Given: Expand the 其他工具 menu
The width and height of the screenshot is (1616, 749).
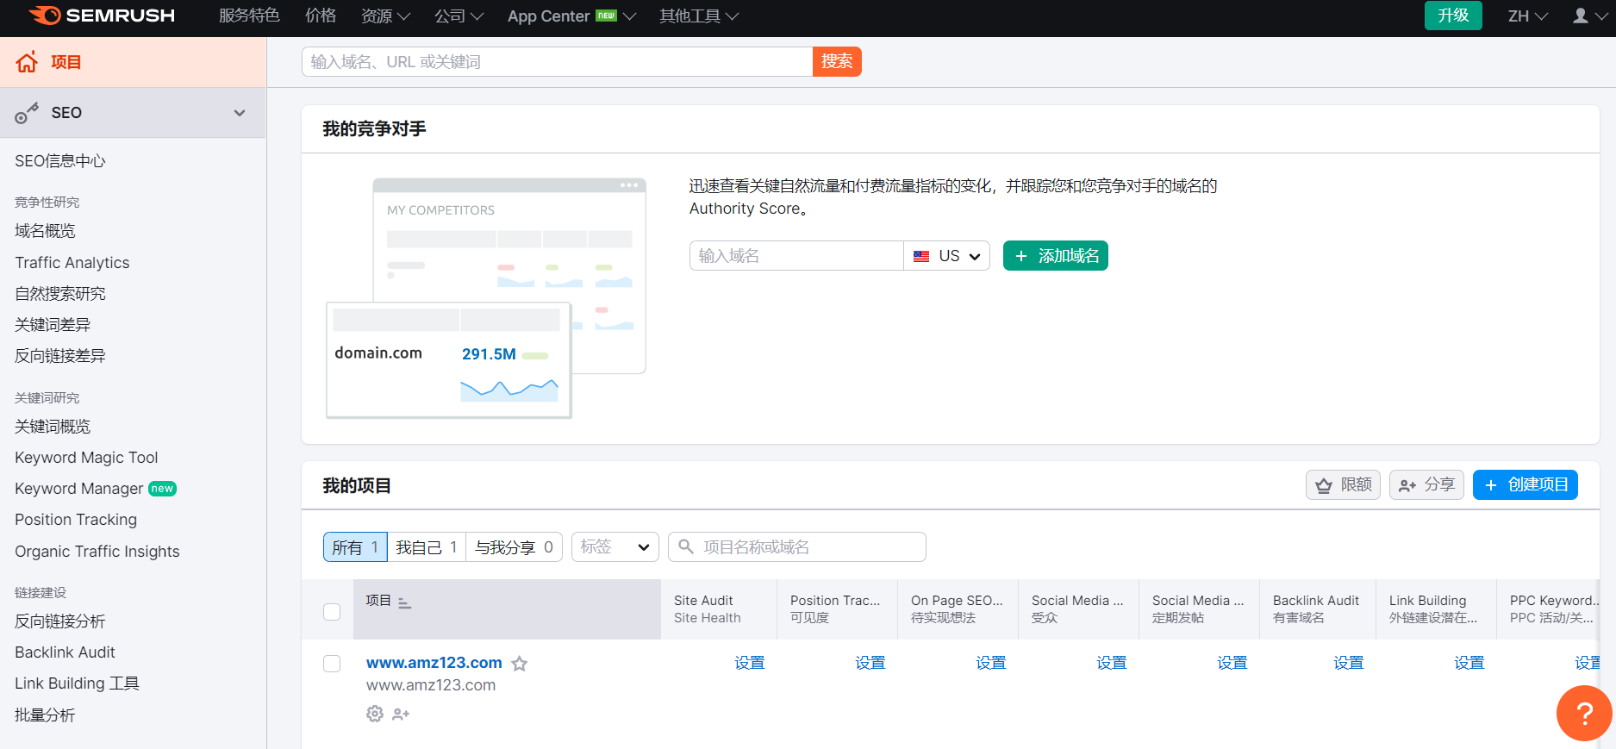Looking at the screenshot, I should pos(699,16).
